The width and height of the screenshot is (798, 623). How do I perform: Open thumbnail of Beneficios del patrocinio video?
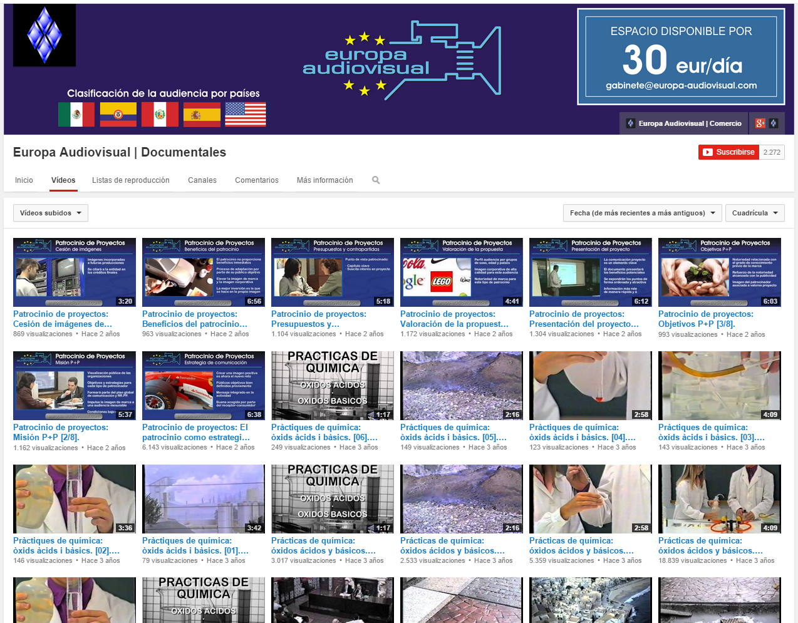click(x=204, y=272)
